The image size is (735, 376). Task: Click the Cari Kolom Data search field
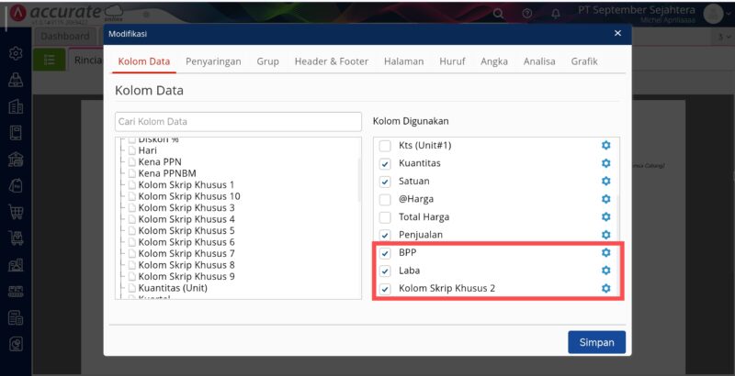[238, 121]
